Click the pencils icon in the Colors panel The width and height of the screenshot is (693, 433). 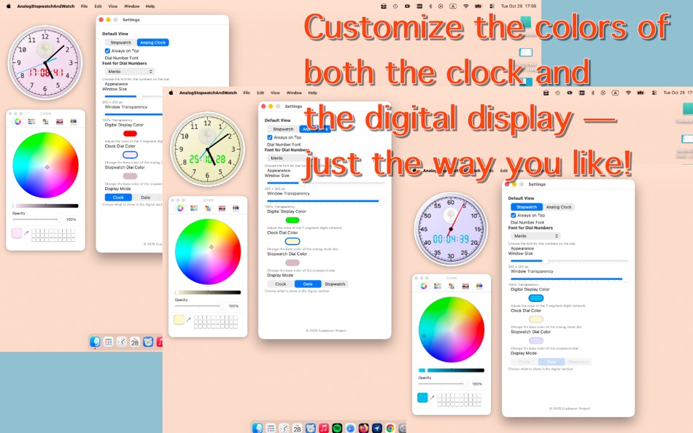coord(74,122)
